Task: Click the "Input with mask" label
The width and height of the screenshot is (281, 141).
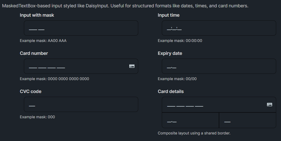Action: [x=37, y=15]
